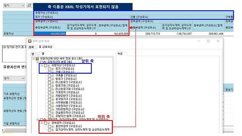This screenshot has width=242, height=136.
Task: Select the cell with value -128,754,307
Action: click(x=177, y=34)
